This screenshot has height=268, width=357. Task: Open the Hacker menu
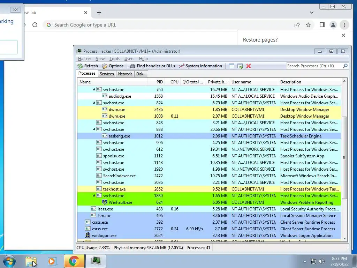[x=84, y=59]
